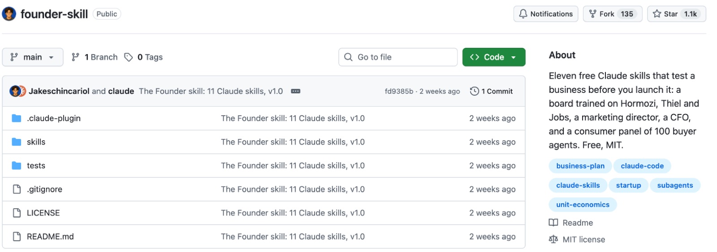Image resolution: width=717 pixels, height=252 pixels.
Task: Select the startup topic tag
Action: [x=628, y=185]
